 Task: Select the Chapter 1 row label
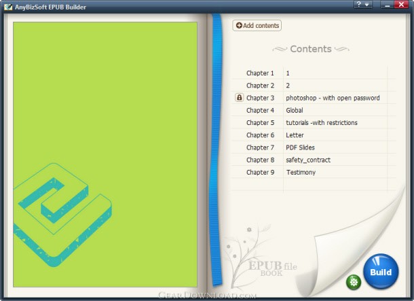tap(260, 73)
